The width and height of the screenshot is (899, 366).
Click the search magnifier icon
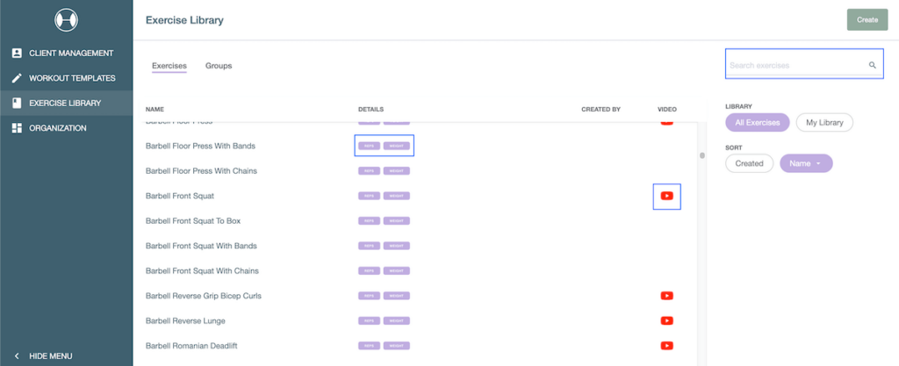click(872, 66)
